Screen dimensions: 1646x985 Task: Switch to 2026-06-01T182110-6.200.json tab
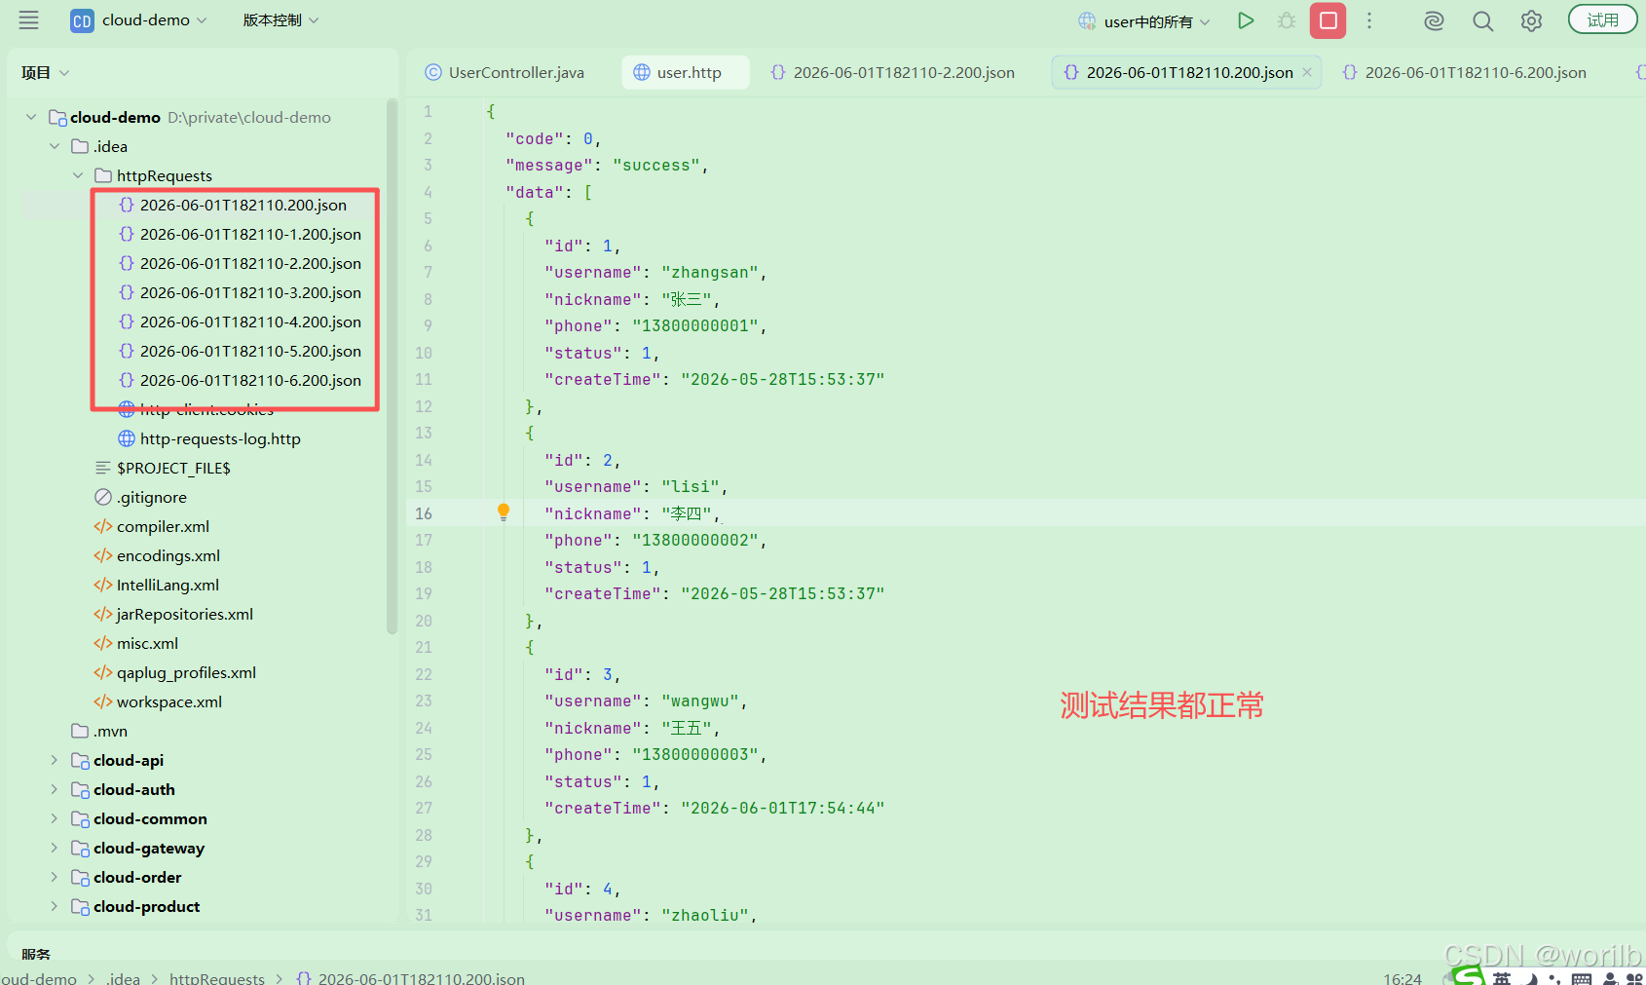click(1465, 72)
